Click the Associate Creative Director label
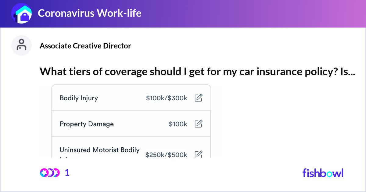Image resolution: width=366 pixels, height=192 pixels. [x=85, y=46]
